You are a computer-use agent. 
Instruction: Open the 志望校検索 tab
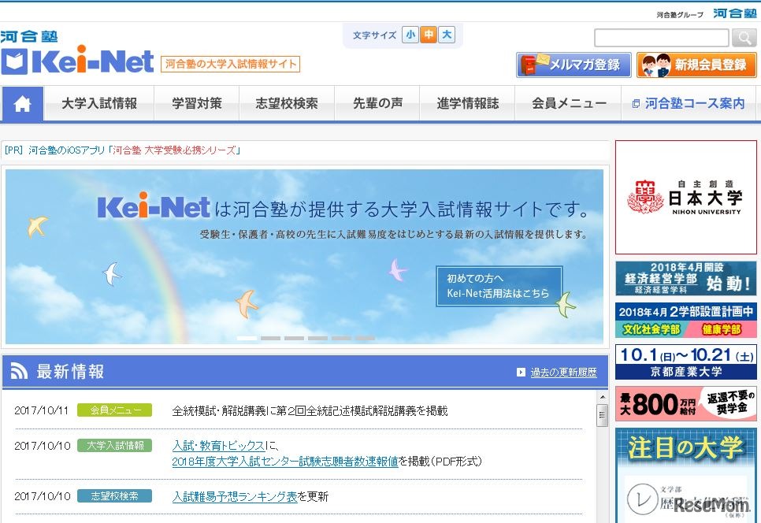coord(286,102)
